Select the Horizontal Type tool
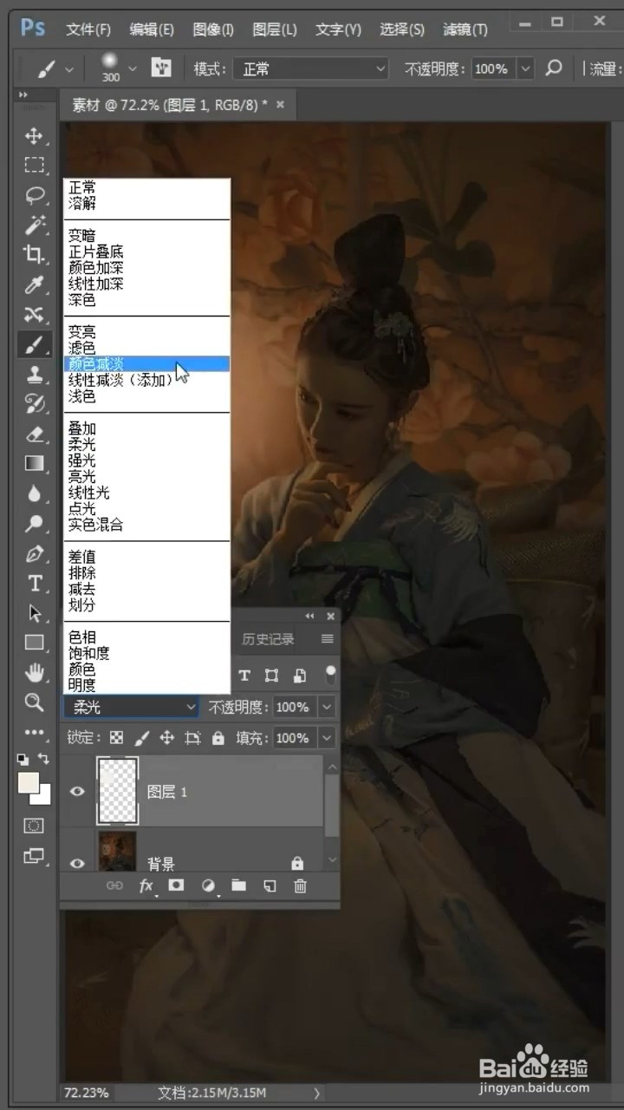The image size is (624, 1110). (34, 583)
